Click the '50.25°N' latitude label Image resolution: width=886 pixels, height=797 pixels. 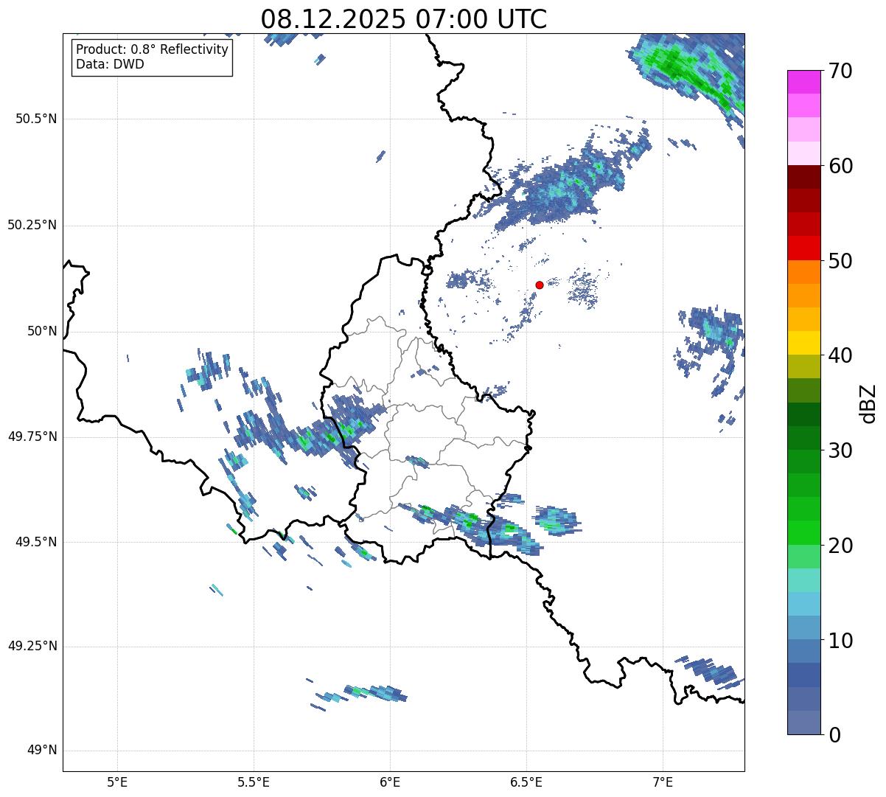tap(32, 225)
